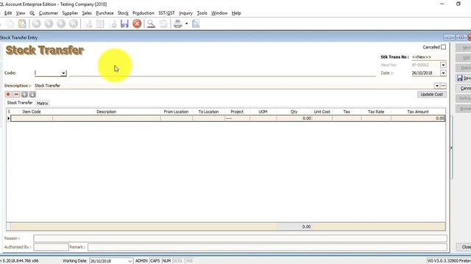Open the Print Preview toolbar icon

pos(196,23)
